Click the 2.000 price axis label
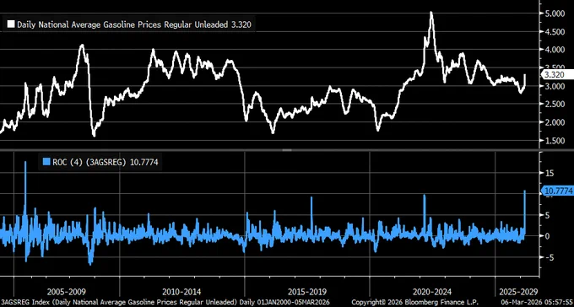The width and height of the screenshot is (574, 307). click(555, 122)
